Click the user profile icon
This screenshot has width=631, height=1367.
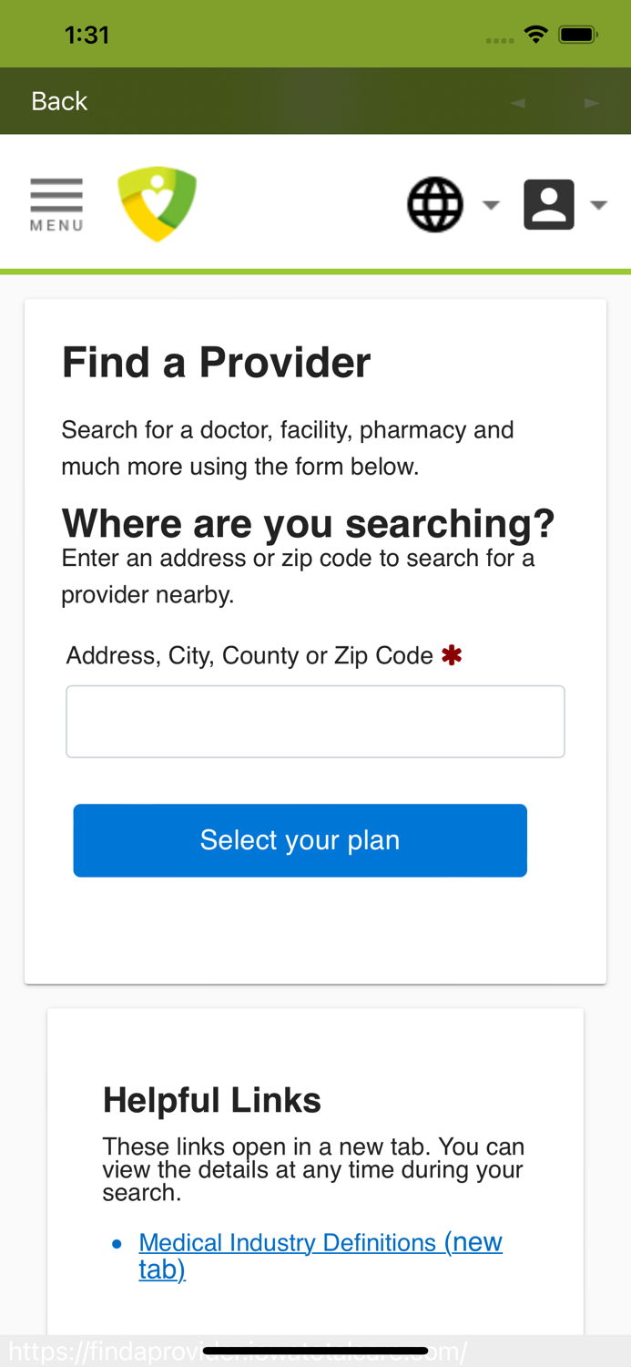pyautogui.click(x=549, y=202)
